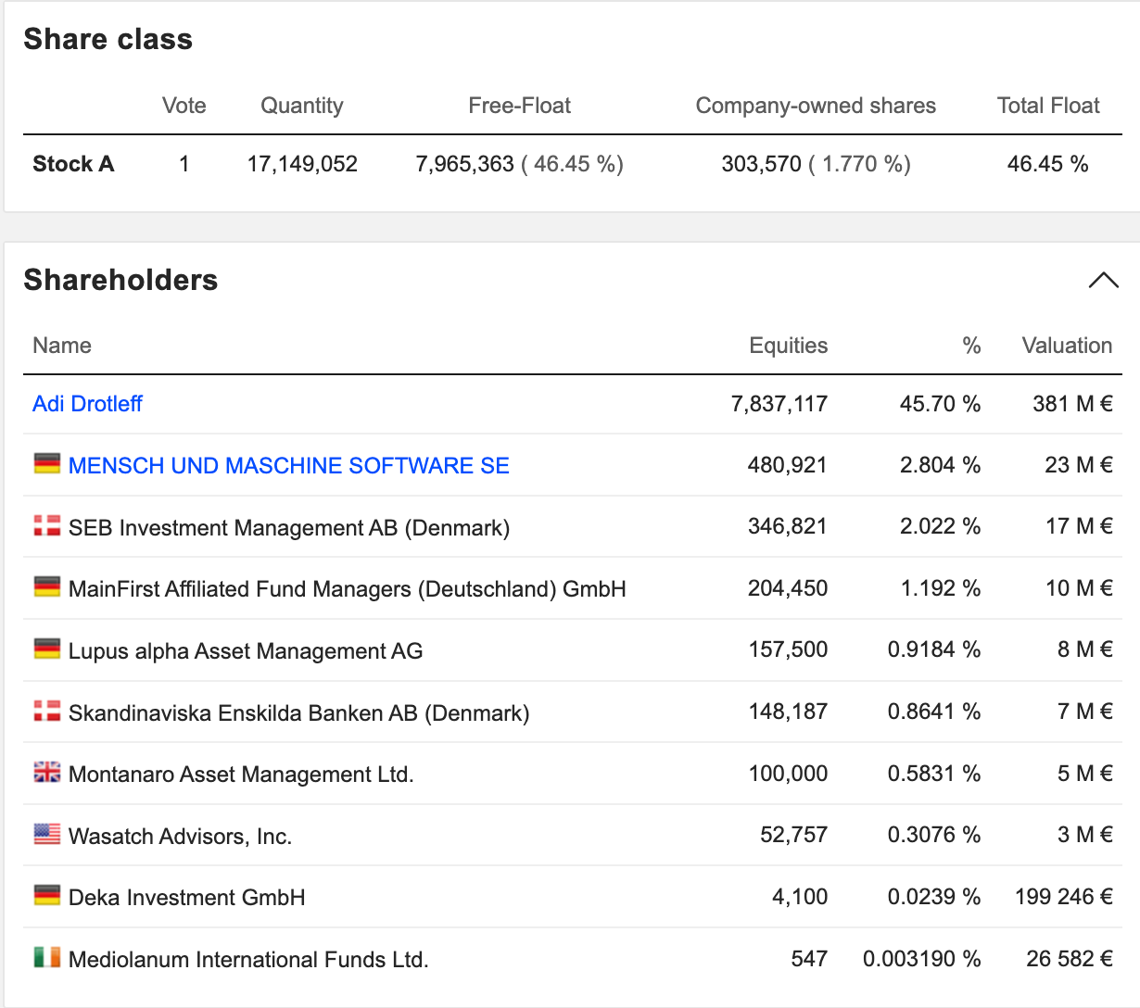Open MENSCH UND MASCHINE SOFTWARE SE link

(289, 465)
